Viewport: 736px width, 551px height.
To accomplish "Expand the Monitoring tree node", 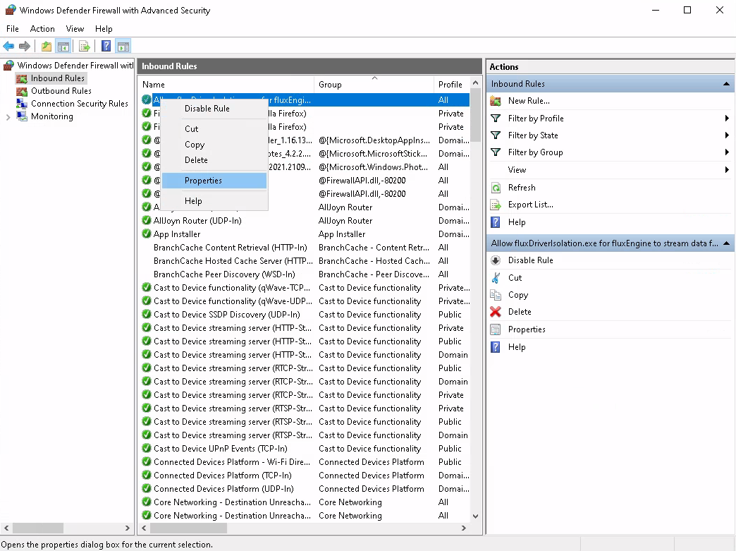I will pos(8,117).
